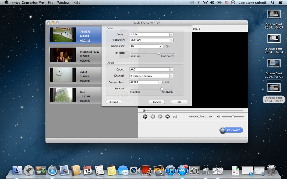Open the Trash in the dock
The height and width of the screenshot is (179, 287).
(x=271, y=170)
